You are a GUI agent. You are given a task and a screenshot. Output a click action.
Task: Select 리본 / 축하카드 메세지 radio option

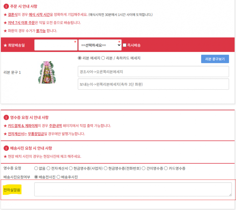coord(103,58)
